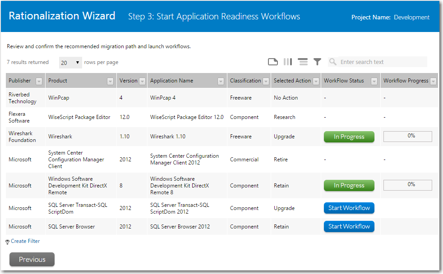Click the magnifying glass search icon
The width and height of the screenshot is (443, 274).
pos(333,62)
